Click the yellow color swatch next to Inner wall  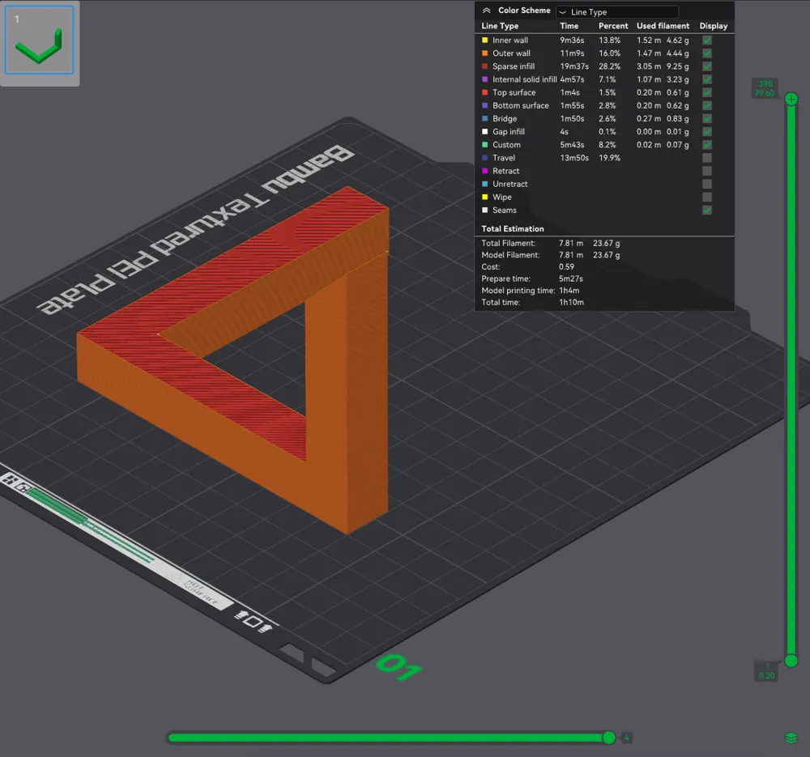tap(486, 40)
